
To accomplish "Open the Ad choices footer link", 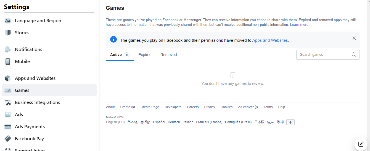I will click(x=248, y=107).
